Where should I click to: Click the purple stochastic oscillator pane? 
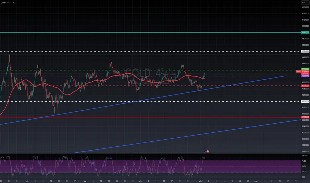coord(100,168)
